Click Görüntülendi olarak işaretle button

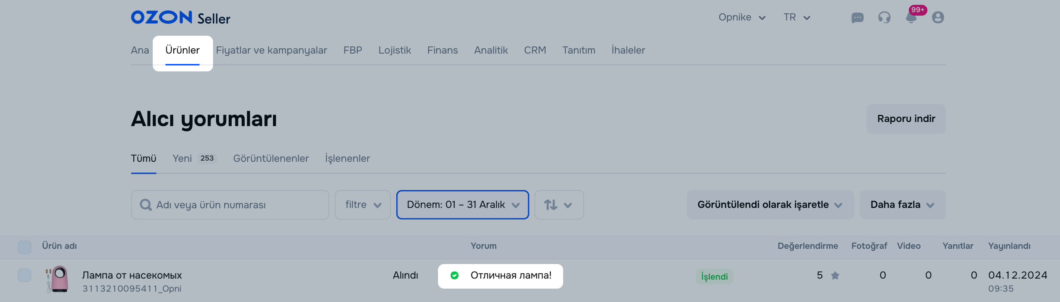pyautogui.click(x=770, y=205)
